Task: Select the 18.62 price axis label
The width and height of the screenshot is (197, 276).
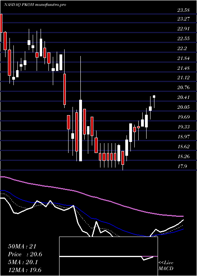Action: coord(183,146)
